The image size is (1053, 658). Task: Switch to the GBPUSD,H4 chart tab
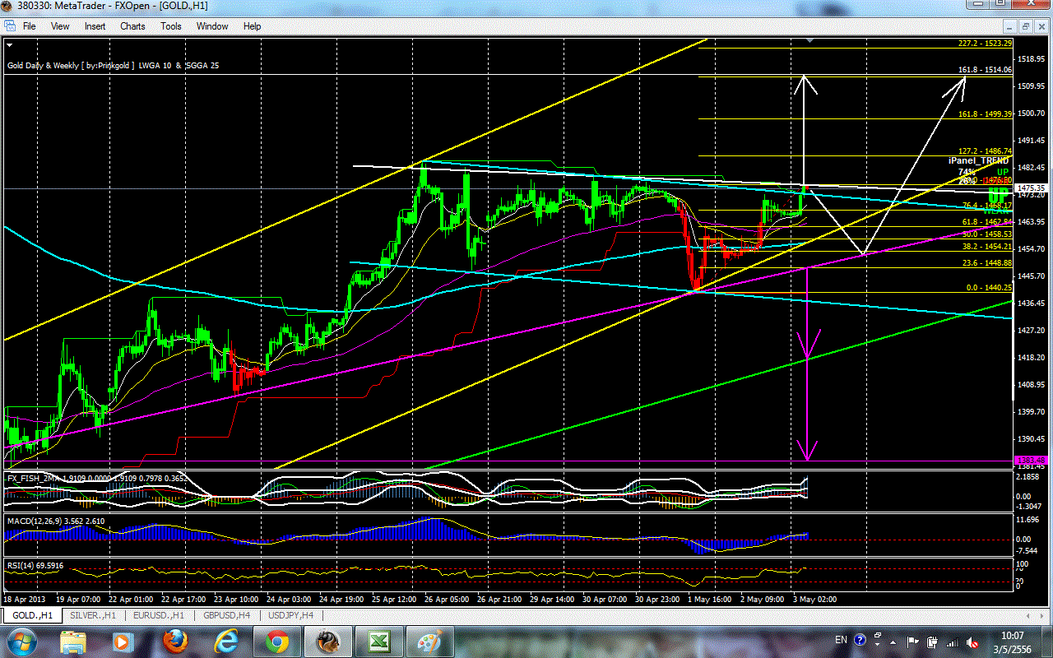[x=225, y=615]
